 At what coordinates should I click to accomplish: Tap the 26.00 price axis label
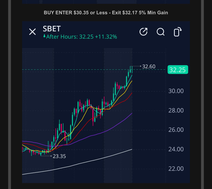(x=176, y=130)
